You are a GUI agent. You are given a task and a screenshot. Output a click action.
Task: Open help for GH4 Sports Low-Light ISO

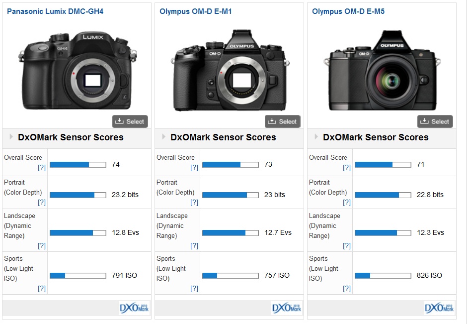42,288
